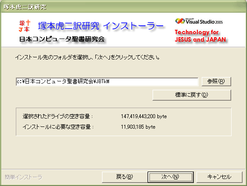Click the 次へ(N) next button
This screenshot has height=186, width=247.
pos(171,177)
